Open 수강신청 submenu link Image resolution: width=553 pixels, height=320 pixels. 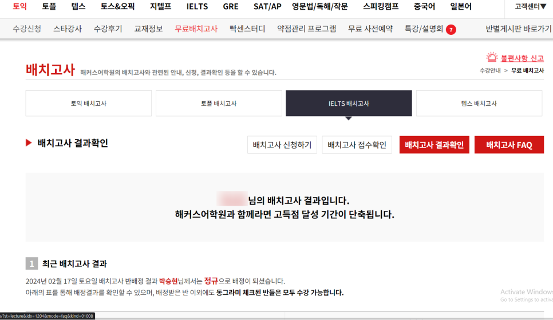27,29
